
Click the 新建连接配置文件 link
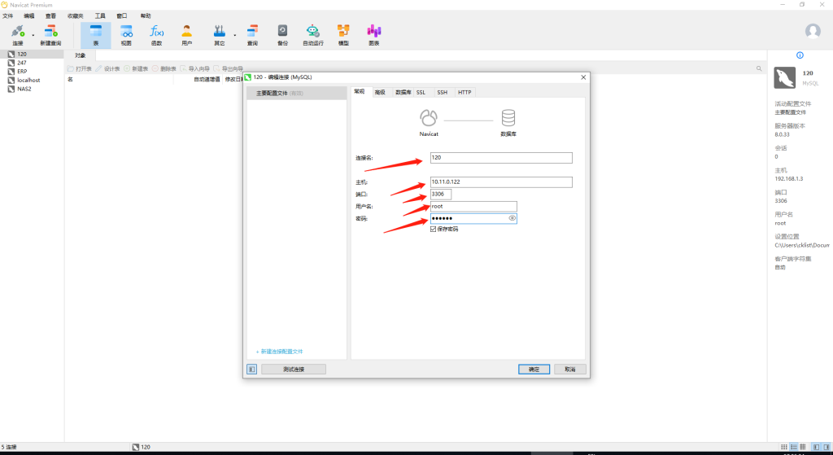tap(280, 352)
